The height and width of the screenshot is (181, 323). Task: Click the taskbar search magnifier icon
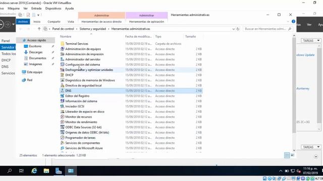[x=10, y=171]
